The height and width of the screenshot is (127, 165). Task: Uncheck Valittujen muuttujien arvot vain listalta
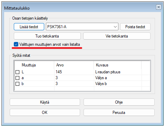point(16,44)
